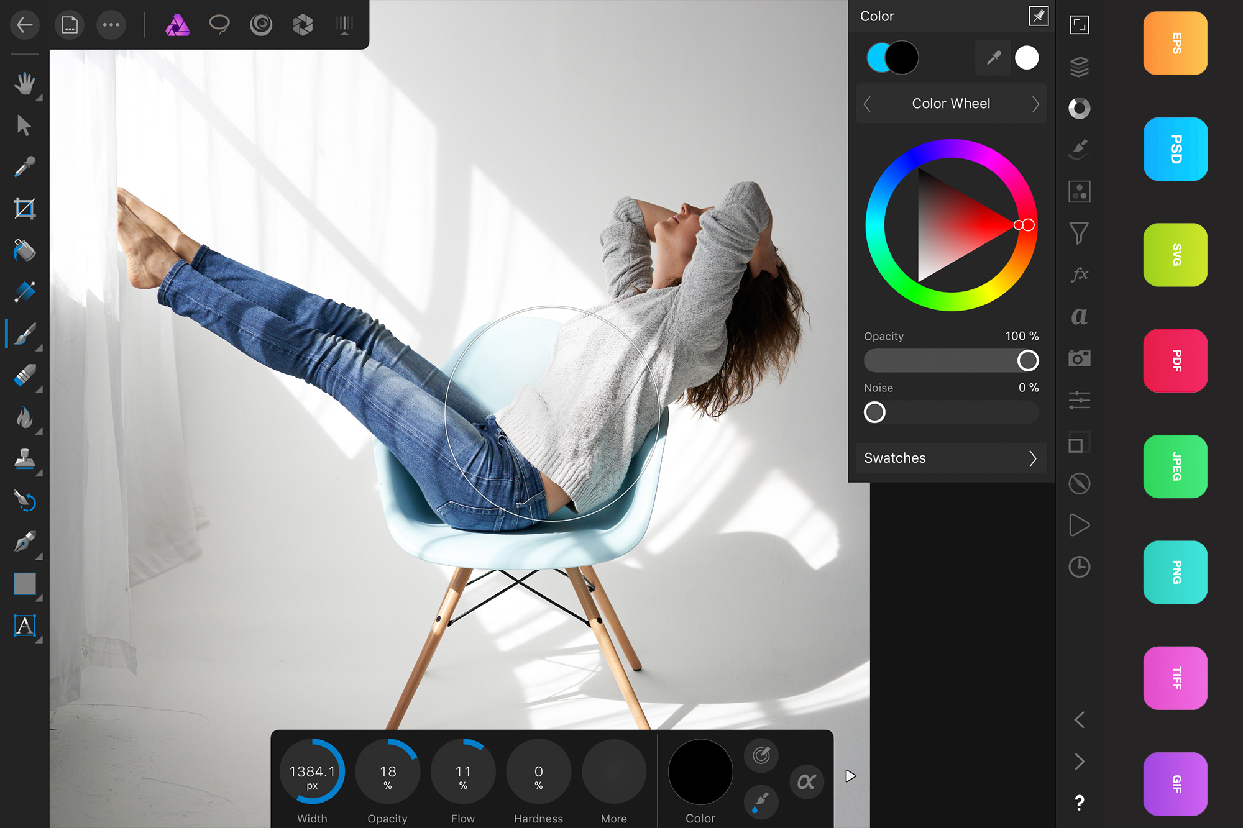Open the Layers studio panel
1243x828 pixels.
pyautogui.click(x=1080, y=66)
